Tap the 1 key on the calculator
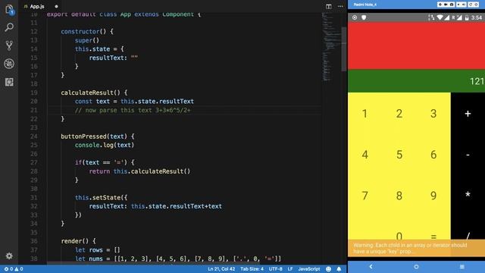The width and height of the screenshot is (485, 273). tap(365, 114)
